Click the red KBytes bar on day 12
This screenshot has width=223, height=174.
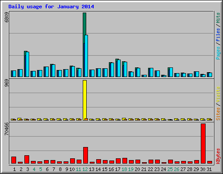click(85, 155)
